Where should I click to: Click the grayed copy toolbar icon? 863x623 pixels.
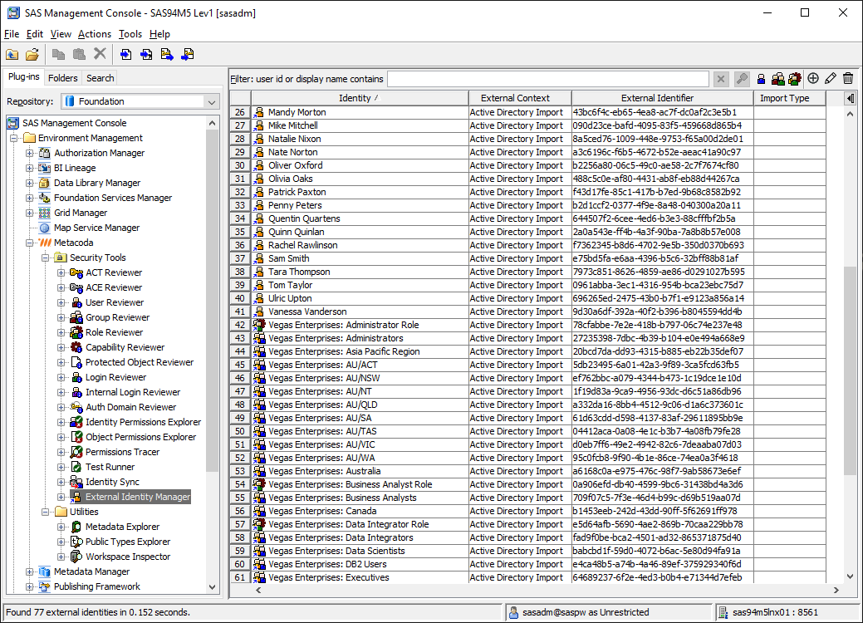click(x=58, y=55)
